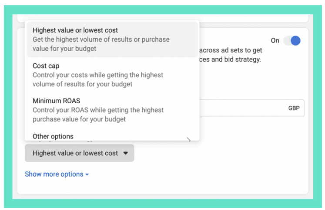325x210 pixels.
Task: Click the chevron arrow beside Other options
Action: (x=189, y=139)
